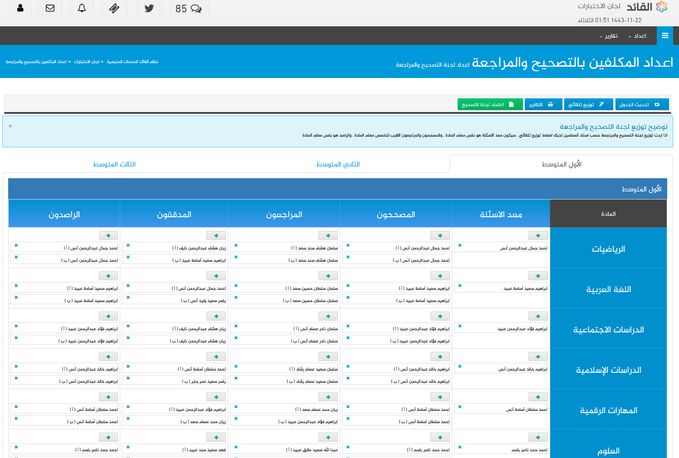The image size is (679, 458).
Task: Open the mail envelope icon
Action: (50, 8)
